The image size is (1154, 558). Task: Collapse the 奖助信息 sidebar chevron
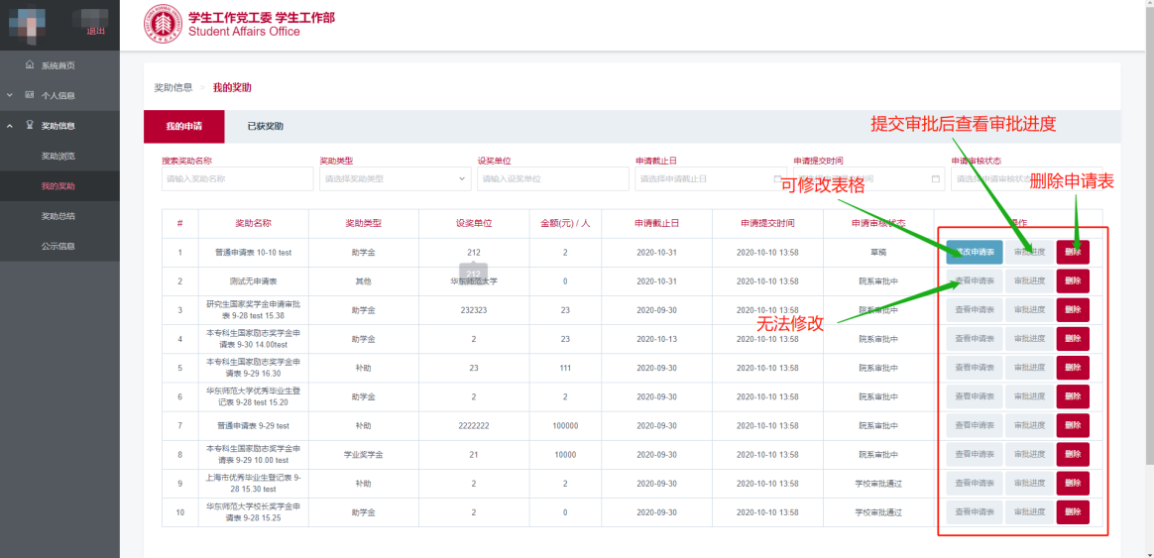point(9,126)
